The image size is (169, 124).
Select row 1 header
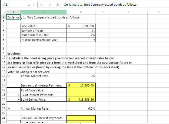(4, 17)
